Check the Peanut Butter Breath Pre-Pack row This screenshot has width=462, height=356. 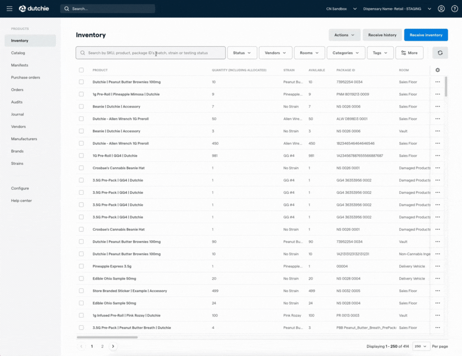coord(81,328)
